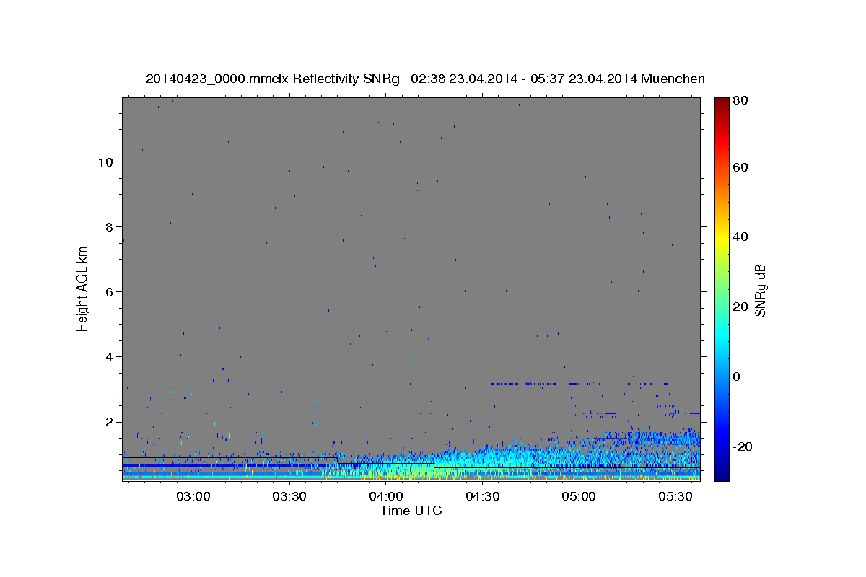Click the horizontal blue echo line near 3 km

(581, 384)
